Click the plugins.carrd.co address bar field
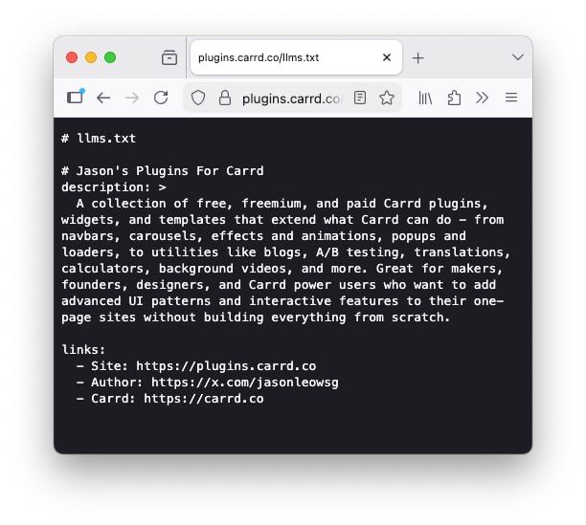This screenshot has width=586, height=525. coord(291,98)
